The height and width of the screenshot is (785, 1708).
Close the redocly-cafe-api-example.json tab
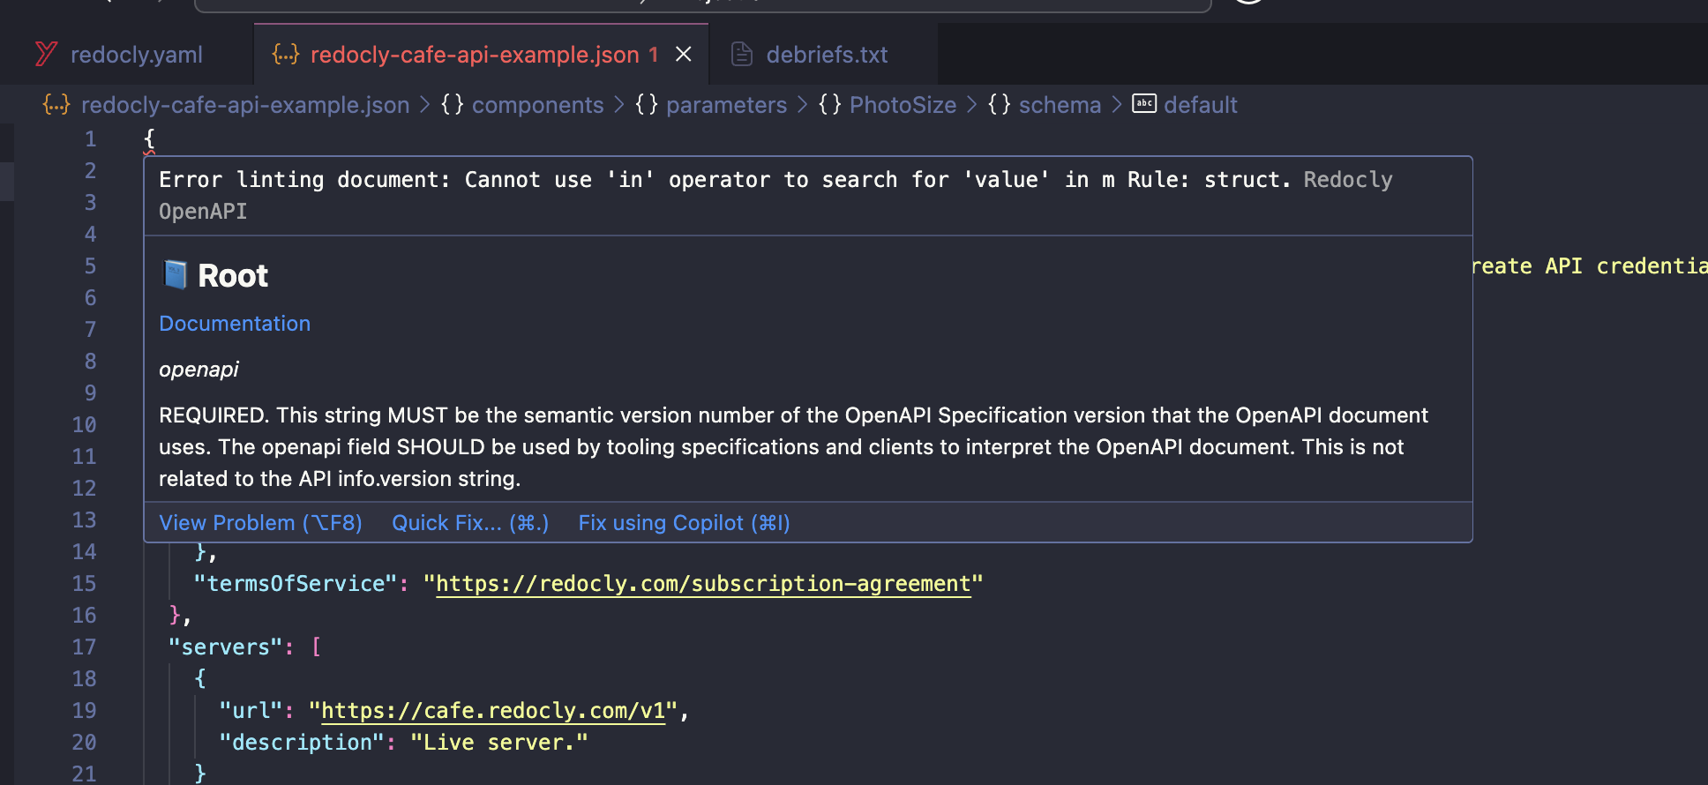[x=683, y=55]
